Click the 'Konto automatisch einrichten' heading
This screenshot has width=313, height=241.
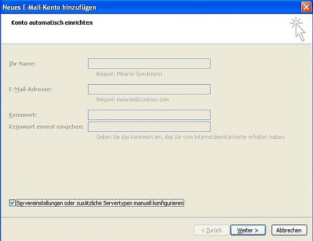[52, 22]
